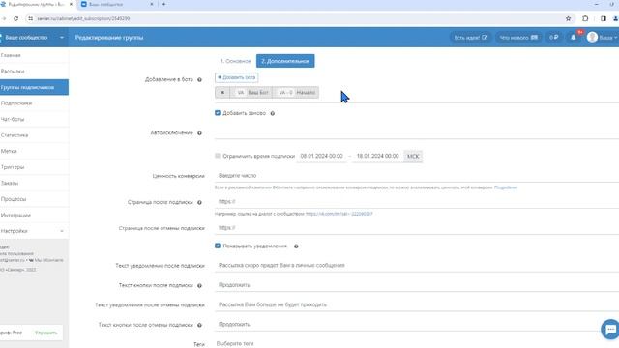Open the browser extensions puzzle icon
This screenshot has height=348, width=619.
[585, 18]
